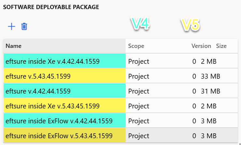Click Project scope in the highlighted last row
The width and height of the screenshot is (241, 145).
click(139, 136)
